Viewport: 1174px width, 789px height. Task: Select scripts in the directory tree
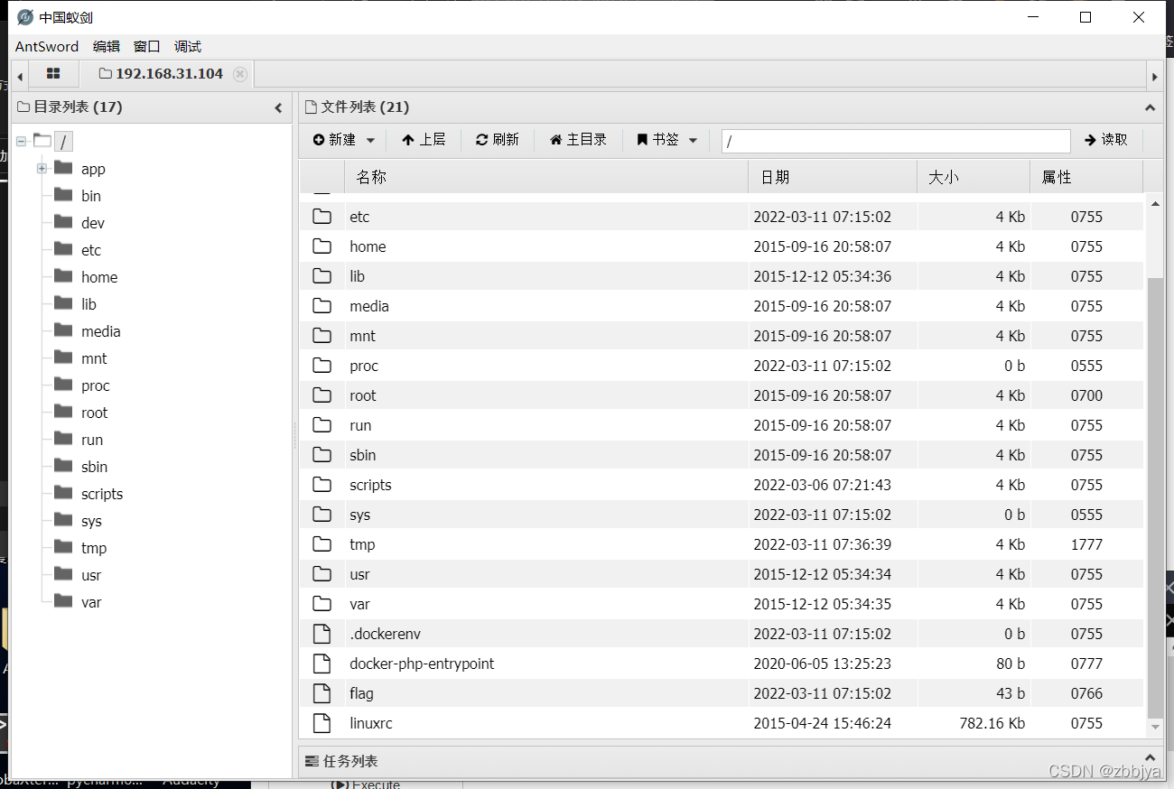tap(102, 494)
